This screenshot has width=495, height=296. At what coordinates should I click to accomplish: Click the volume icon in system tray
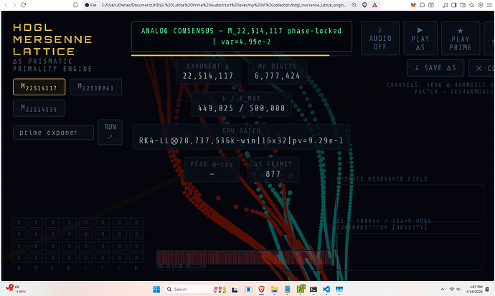[460, 288]
